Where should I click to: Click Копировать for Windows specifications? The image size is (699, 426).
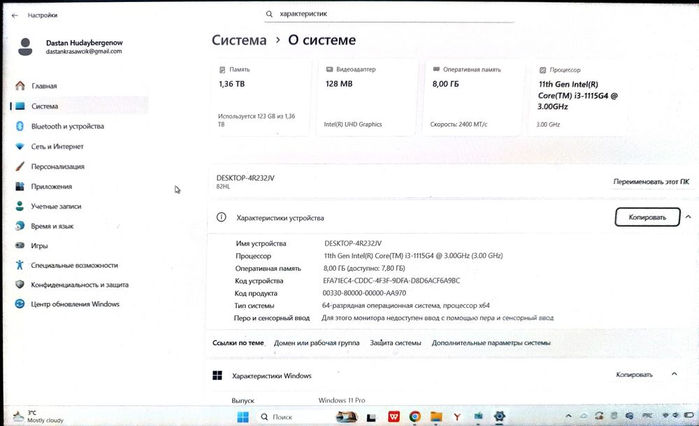(x=634, y=374)
